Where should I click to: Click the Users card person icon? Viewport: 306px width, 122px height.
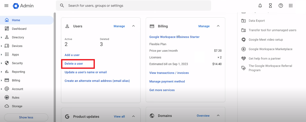coord(67,26)
